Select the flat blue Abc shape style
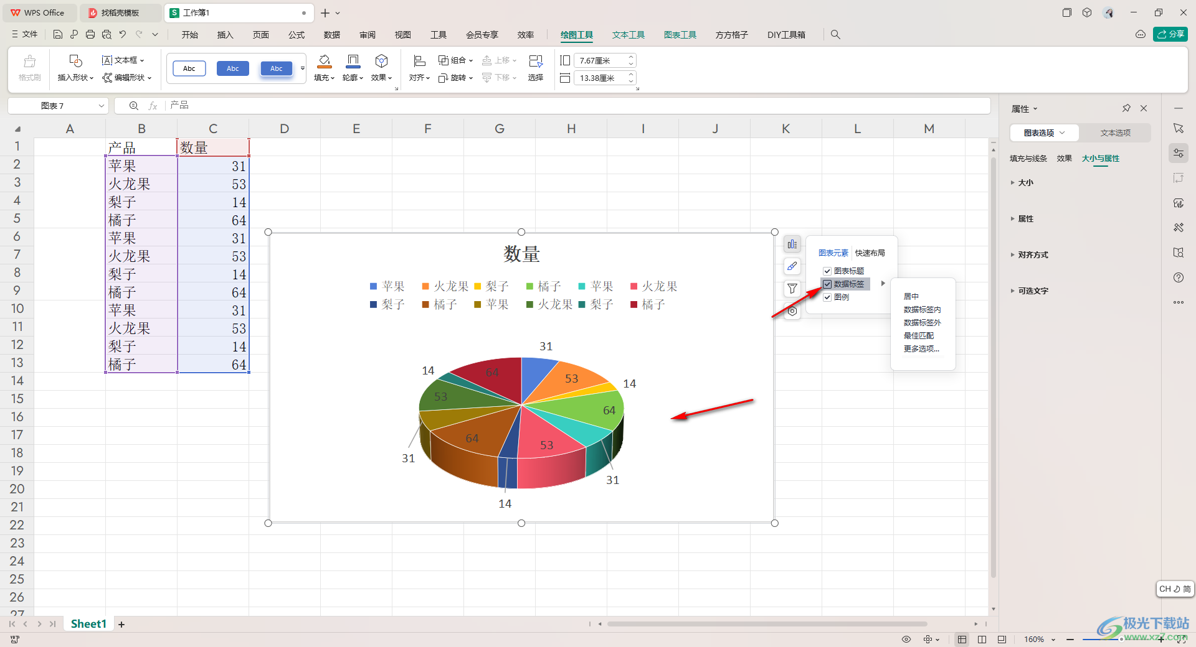This screenshot has width=1196, height=647. (x=233, y=68)
